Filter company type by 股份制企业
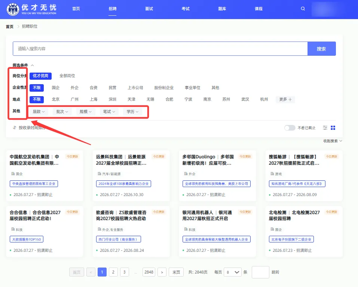This screenshot has width=358, height=287. [x=164, y=88]
